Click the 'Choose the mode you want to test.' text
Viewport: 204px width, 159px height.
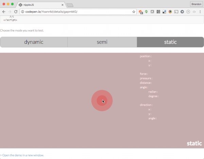pyautogui.click(x=22, y=31)
